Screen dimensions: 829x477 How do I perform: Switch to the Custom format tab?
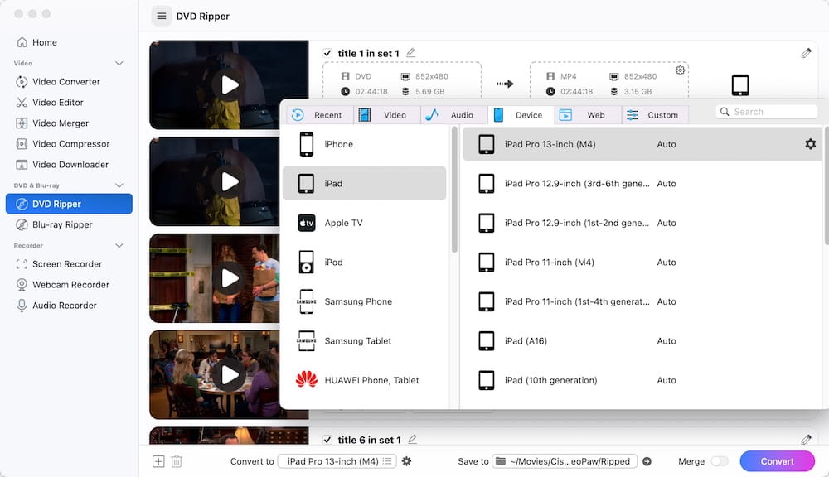[x=655, y=114]
